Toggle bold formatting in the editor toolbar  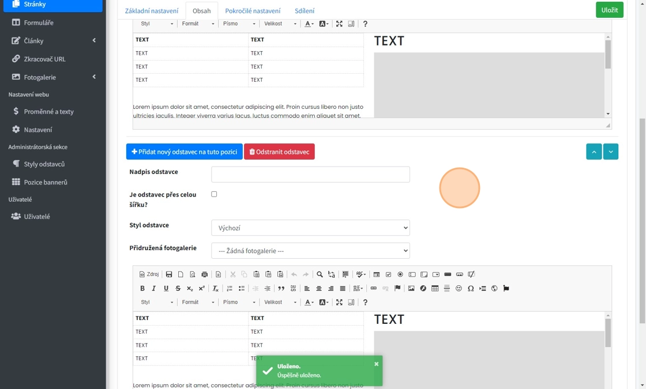coord(142,288)
